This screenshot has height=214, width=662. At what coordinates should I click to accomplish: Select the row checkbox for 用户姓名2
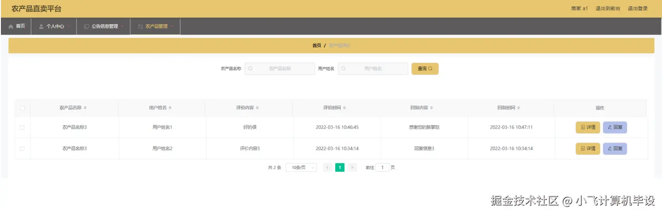[22, 149]
